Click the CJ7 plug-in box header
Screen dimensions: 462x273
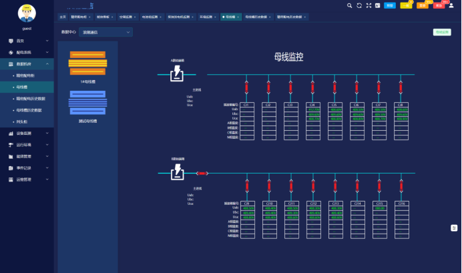(x=379, y=105)
